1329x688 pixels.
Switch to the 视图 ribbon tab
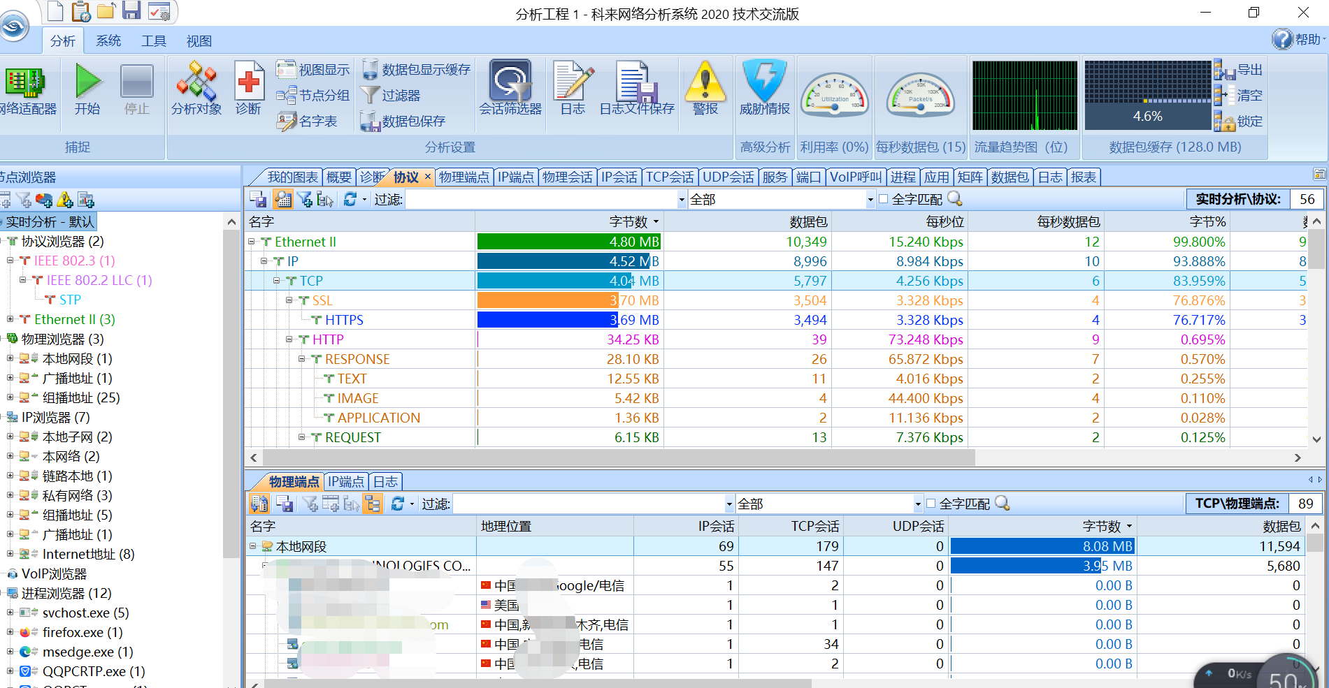point(199,41)
